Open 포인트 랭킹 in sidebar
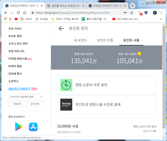 click(x=15, y=36)
